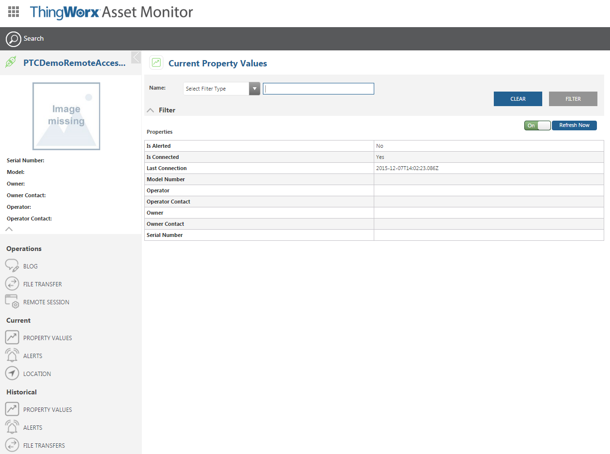Open ALERTS under Current section

(33, 356)
